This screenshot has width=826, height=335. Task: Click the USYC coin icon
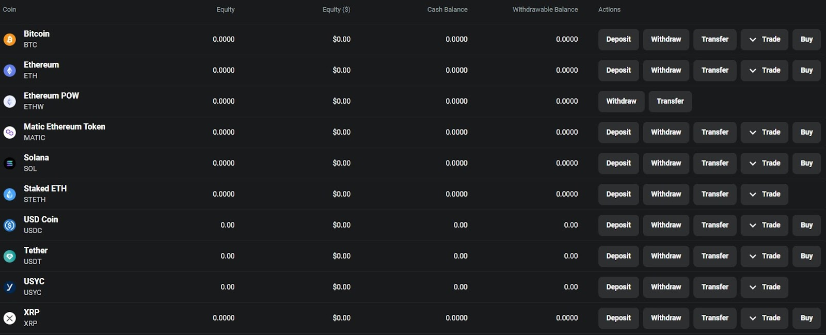point(9,287)
